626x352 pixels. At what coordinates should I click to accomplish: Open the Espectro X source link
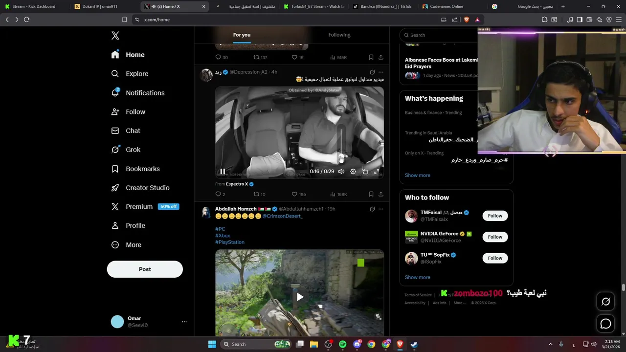[x=237, y=184]
